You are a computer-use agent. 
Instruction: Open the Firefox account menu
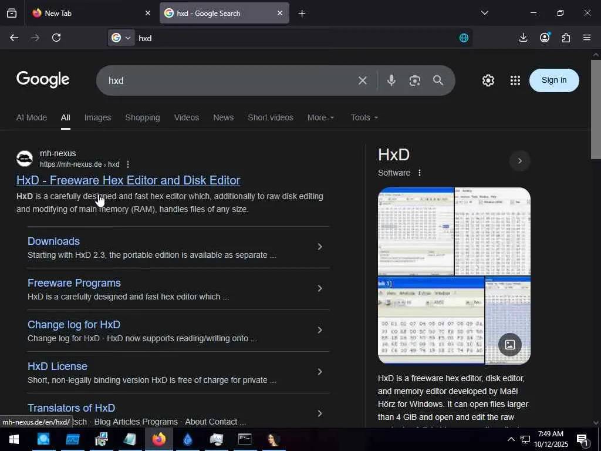tap(545, 37)
